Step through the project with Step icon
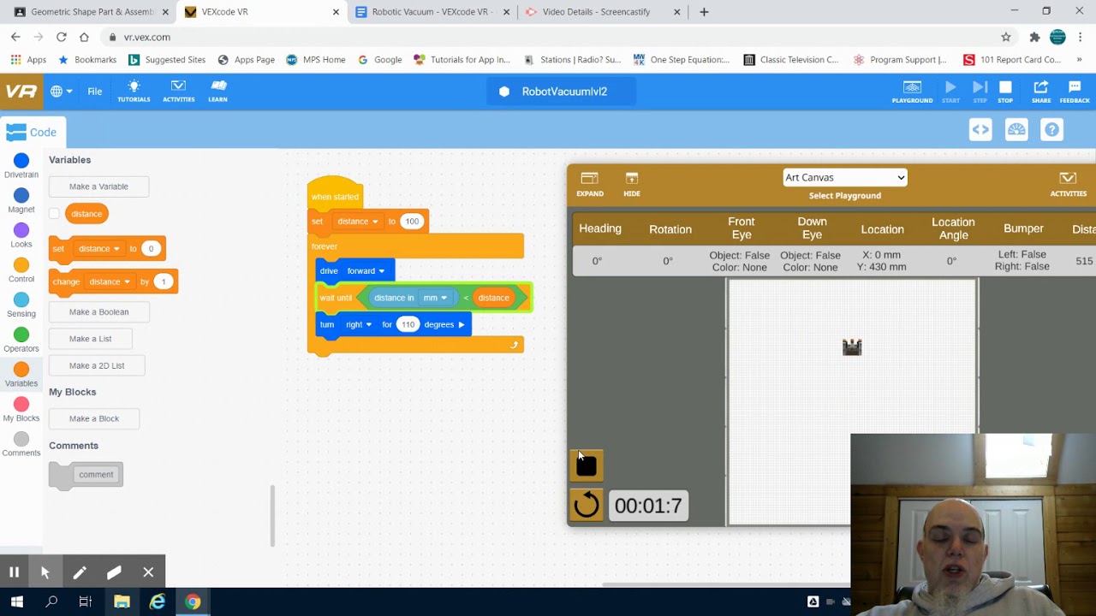The height and width of the screenshot is (616, 1096). (980, 92)
